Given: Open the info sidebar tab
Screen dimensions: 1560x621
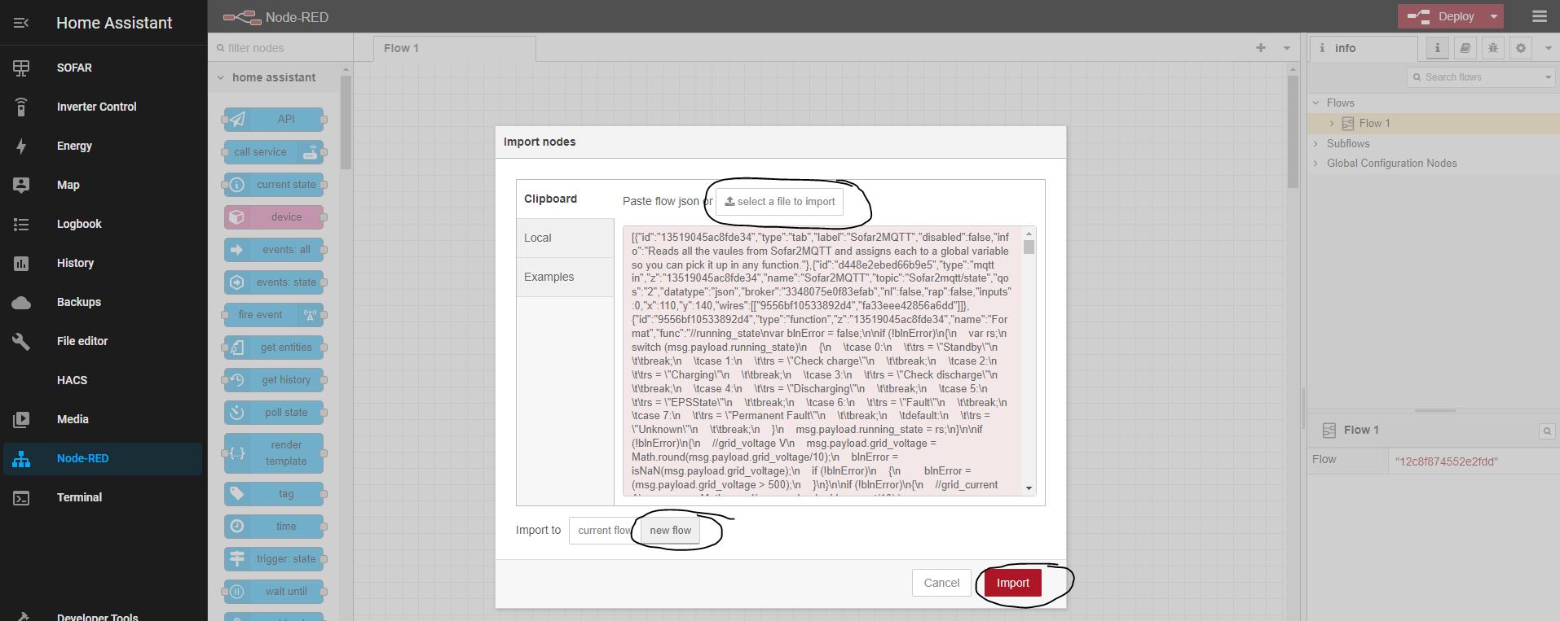Looking at the screenshot, I should 1363,48.
